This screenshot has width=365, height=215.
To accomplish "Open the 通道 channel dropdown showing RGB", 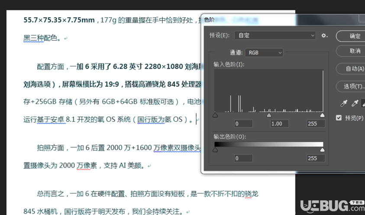I will [264, 53].
